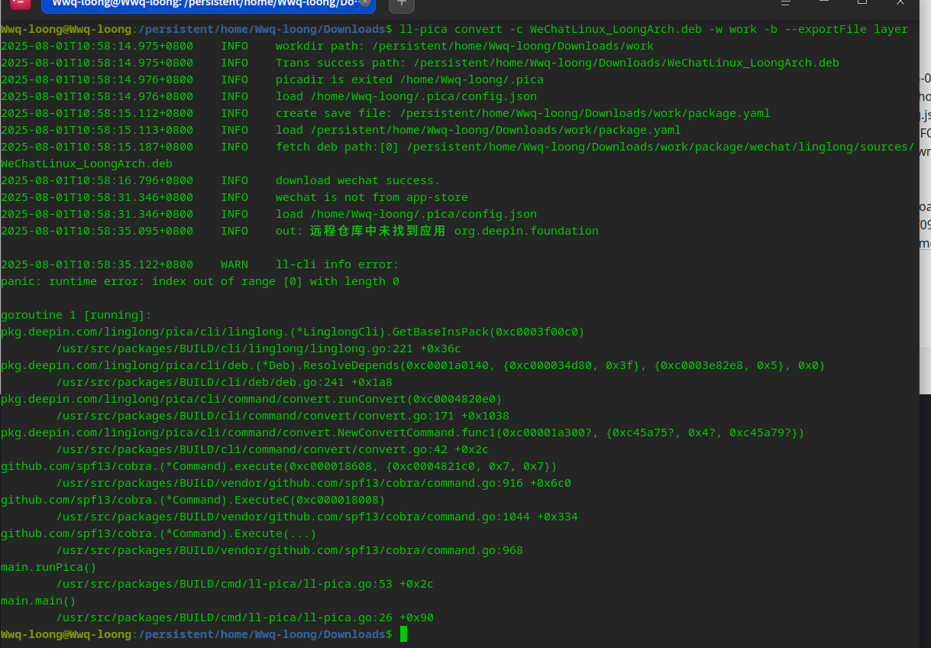Click the main.runPica() line
Screen dimensions: 931x648
(49, 567)
